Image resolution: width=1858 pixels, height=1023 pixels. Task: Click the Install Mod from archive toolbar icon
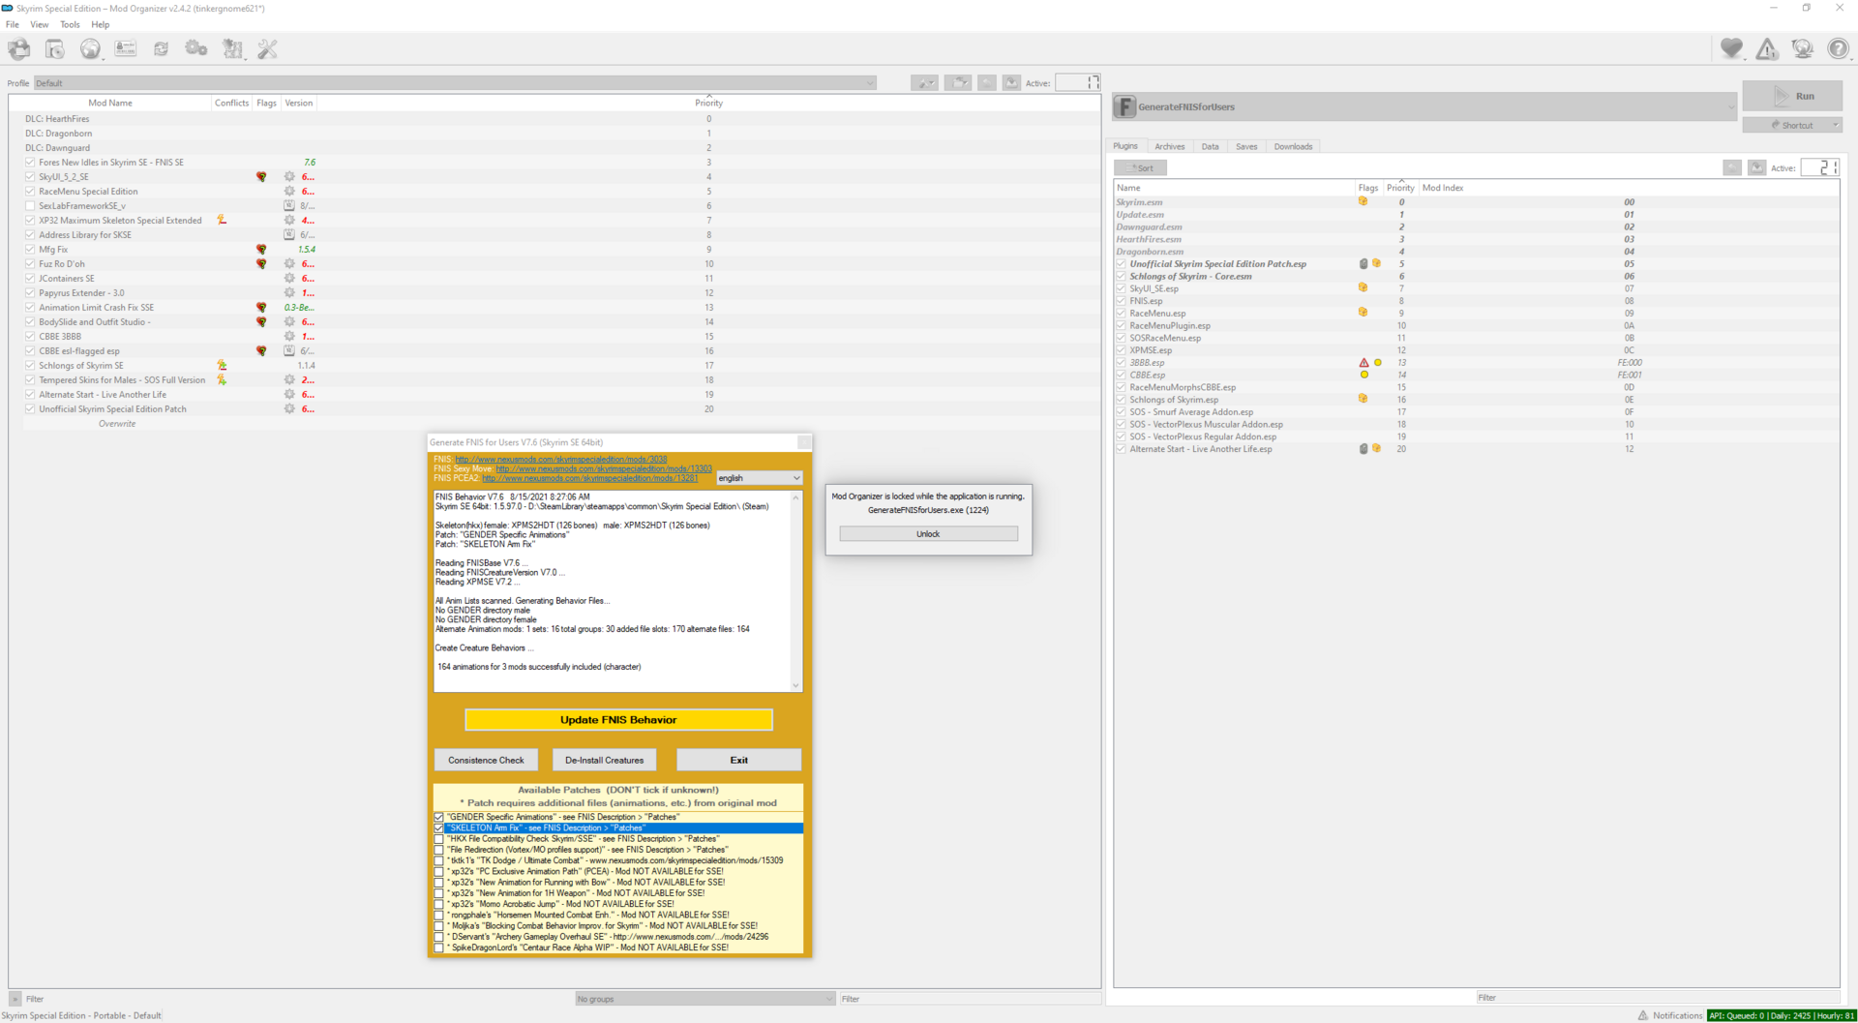pyautogui.click(x=55, y=48)
